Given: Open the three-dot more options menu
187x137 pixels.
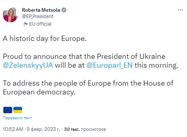Looking at the screenshot, I should point(180,10).
